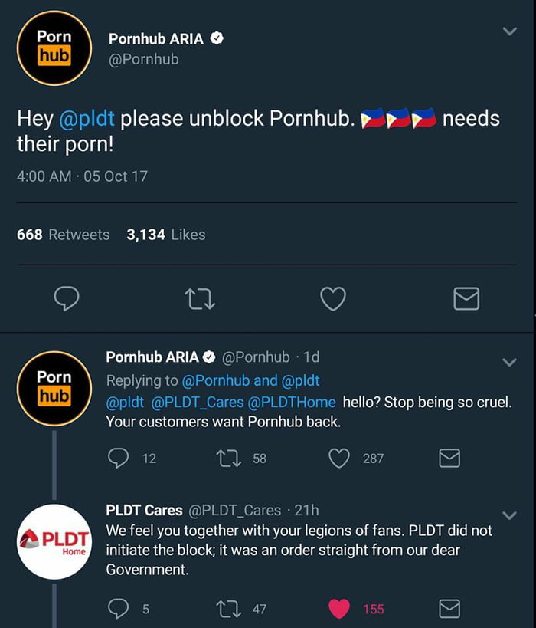Like the reply showing 287 likes

click(339, 458)
